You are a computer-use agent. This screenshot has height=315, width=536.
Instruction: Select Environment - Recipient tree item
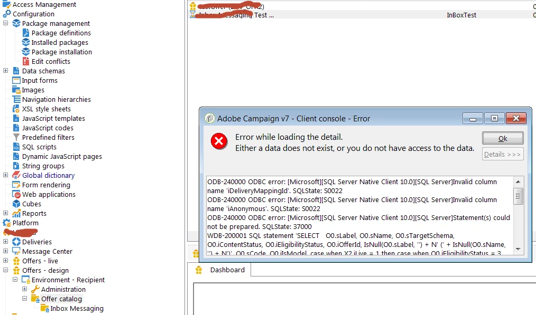68,280
